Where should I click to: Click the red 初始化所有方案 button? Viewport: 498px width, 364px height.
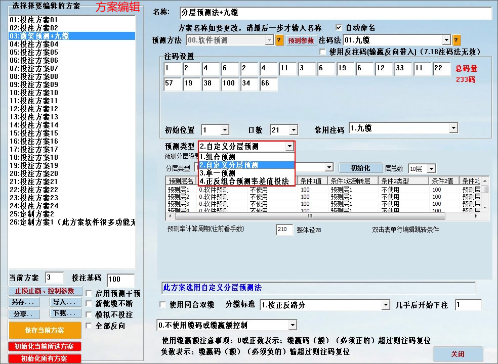pyautogui.click(x=43, y=359)
